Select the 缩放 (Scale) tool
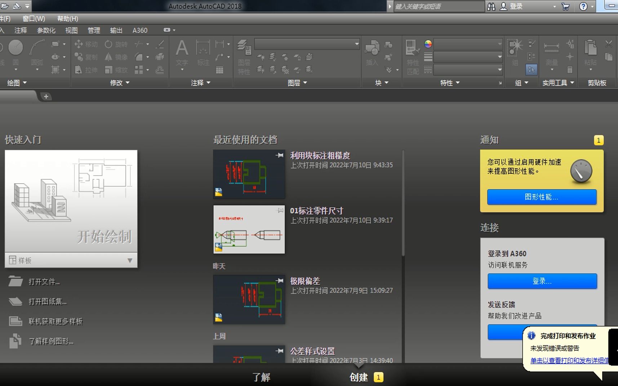The image size is (618, 386). [116, 70]
